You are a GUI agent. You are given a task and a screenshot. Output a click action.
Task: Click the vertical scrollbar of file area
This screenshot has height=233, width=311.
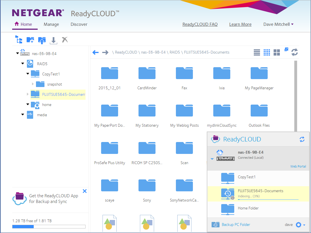click(x=296, y=96)
